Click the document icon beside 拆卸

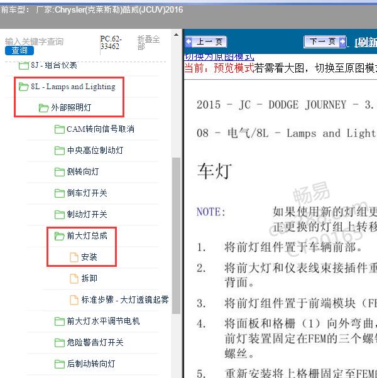click(74, 278)
